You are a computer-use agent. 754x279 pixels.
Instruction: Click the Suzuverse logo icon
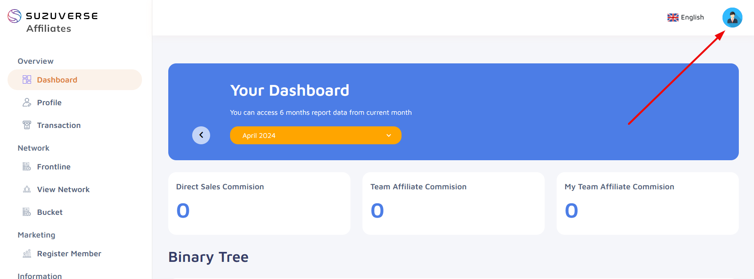[14, 16]
